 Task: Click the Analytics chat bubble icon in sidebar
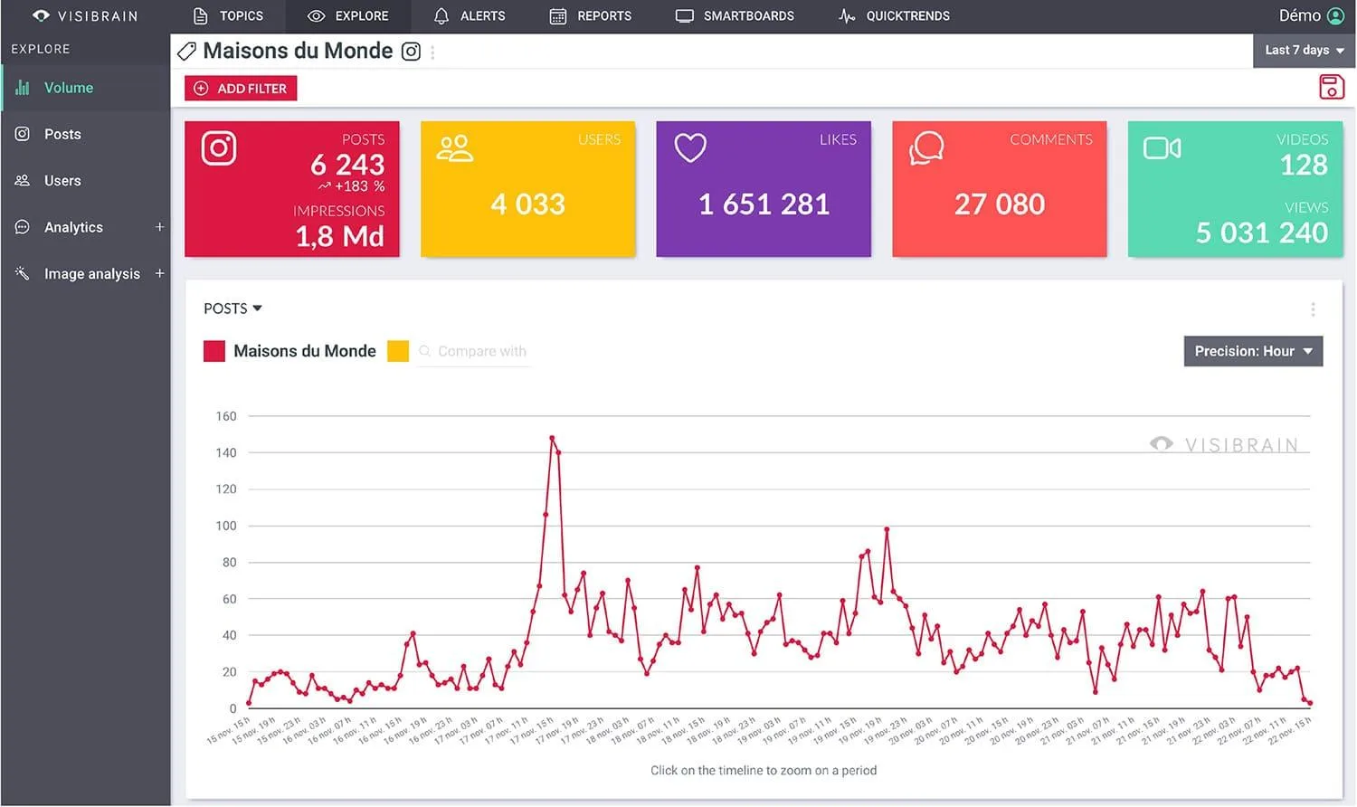(23, 227)
